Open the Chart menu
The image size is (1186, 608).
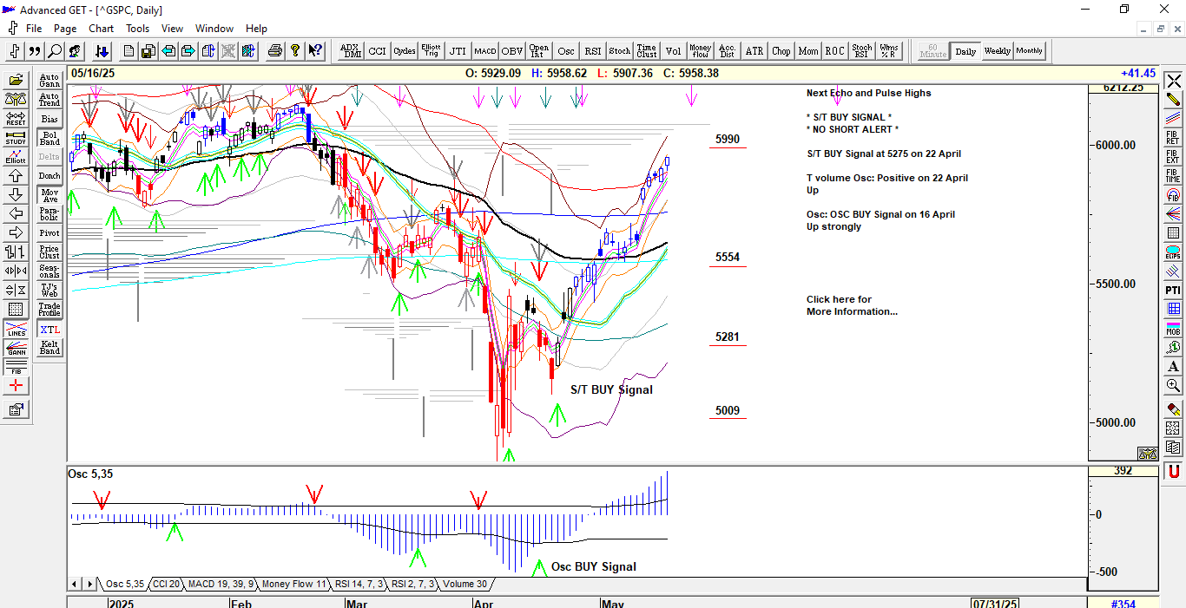pyautogui.click(x=102, y=29)
